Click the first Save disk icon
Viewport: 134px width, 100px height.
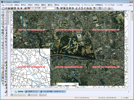coord(9,8)
